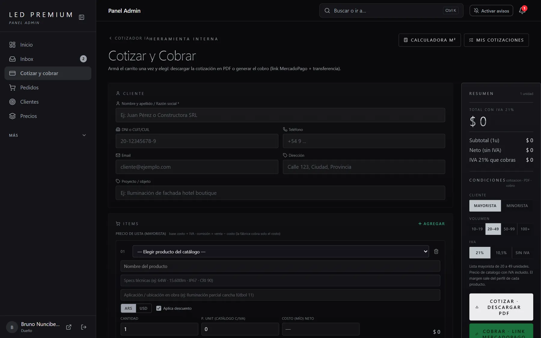Go to Pedidos section
541x338 pixels.
coord(48,87)
